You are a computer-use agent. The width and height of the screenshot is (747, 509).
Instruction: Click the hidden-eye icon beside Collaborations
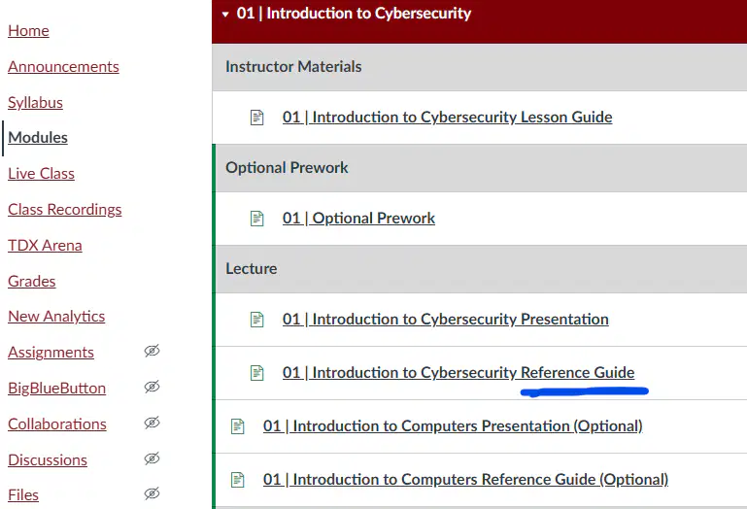click(x=152, y=423)
